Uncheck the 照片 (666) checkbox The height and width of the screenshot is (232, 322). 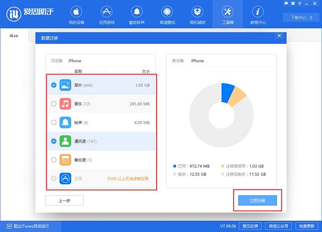click(x=54, y=85)
